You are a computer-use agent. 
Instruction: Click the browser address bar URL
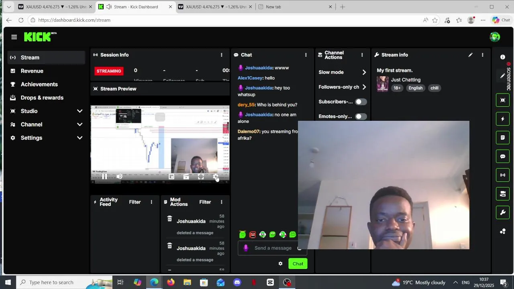pos(74,20)
